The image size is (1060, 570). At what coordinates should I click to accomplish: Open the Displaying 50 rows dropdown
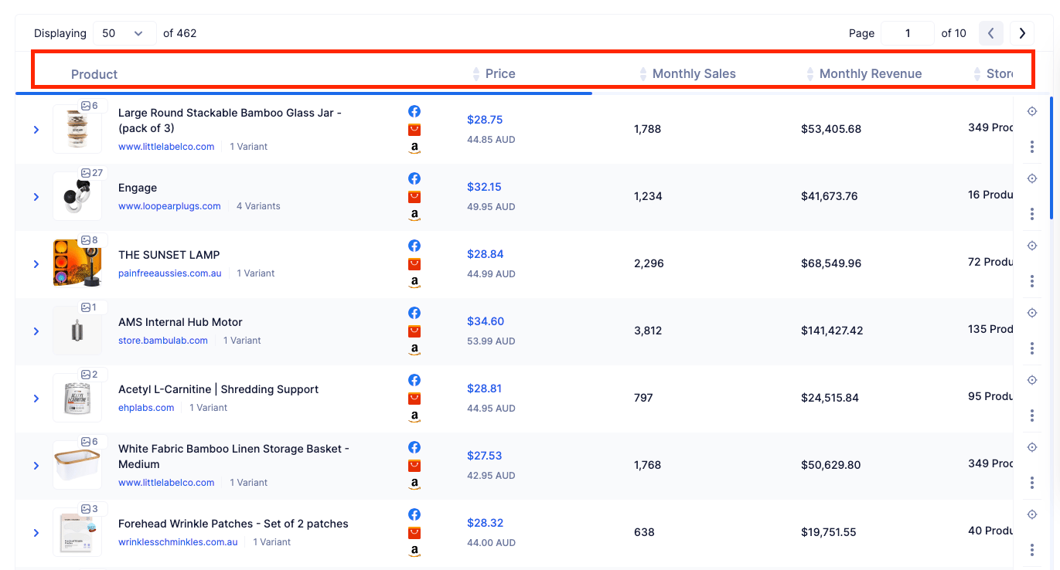click(123, 33)
